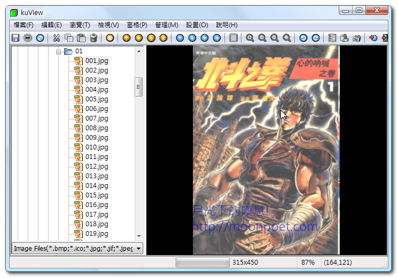
Task: Click the orange up-arrow toolbar icon
Action: pos(126,38)
